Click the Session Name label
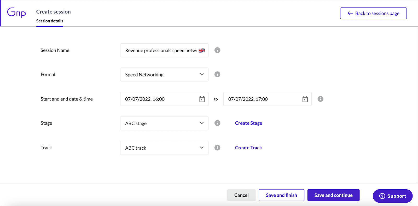Screen dimensions: 418x206 pyautogui.click(x=55, y=50)
